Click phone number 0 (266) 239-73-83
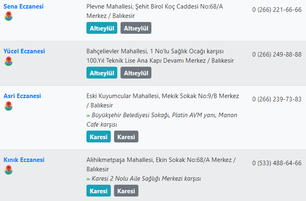 (x=277, y=99)
